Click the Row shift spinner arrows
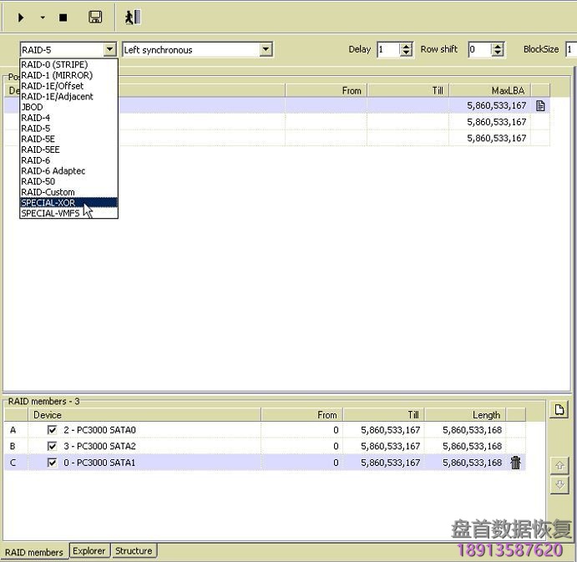Screen dimensions: 577x562 [498, 49]
